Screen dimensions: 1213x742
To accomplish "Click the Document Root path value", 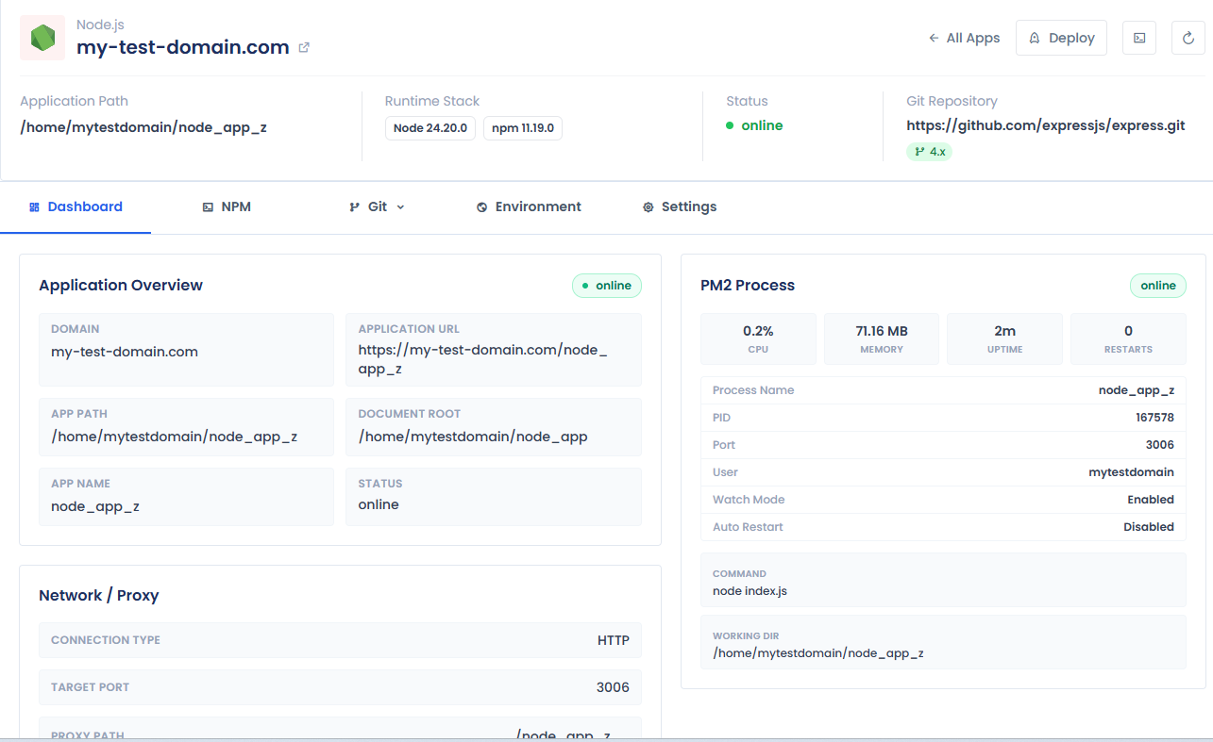I will (x=473, y=437).
